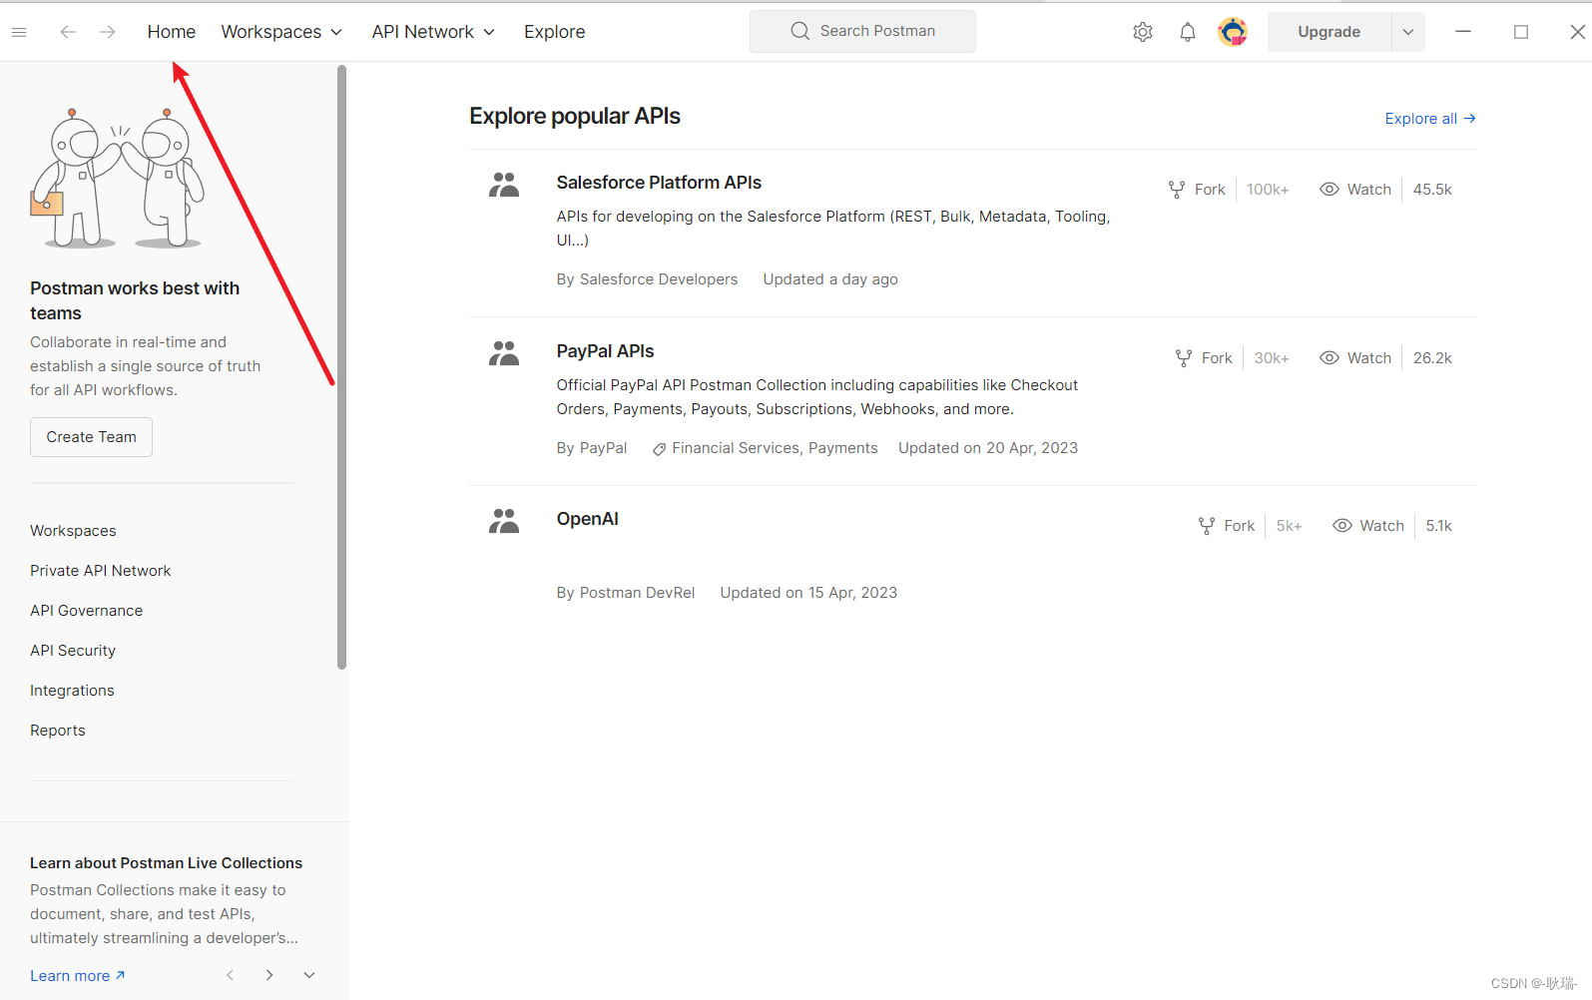Click the By Salesforce Developers author
Screen dimensions: 1592x1000
(647, 279)
